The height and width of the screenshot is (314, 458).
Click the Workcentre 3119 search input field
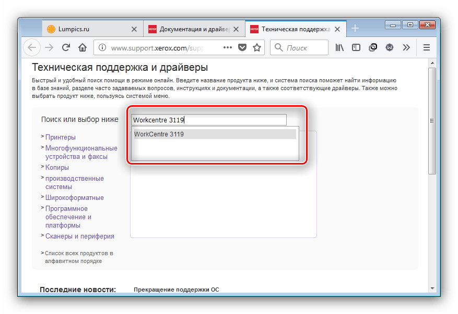pyautogui.click(x=209, y=120)
